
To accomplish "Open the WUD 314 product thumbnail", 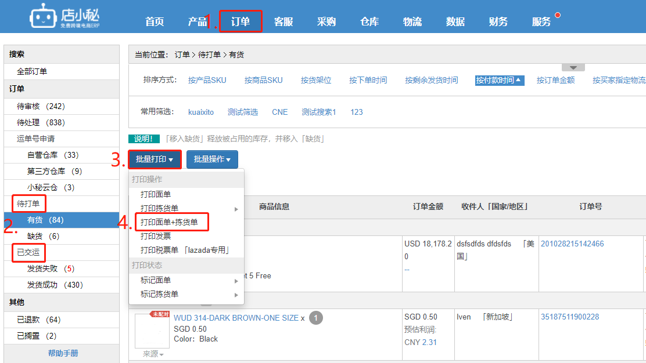I will click(152, 331).
